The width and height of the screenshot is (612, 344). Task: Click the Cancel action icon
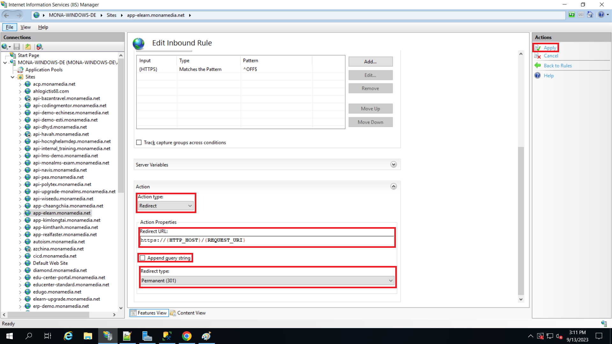[x=538, y=56]
